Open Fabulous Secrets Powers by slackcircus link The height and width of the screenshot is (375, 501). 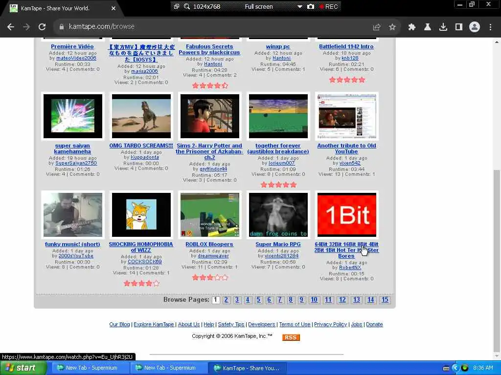(x=209, y=49)
